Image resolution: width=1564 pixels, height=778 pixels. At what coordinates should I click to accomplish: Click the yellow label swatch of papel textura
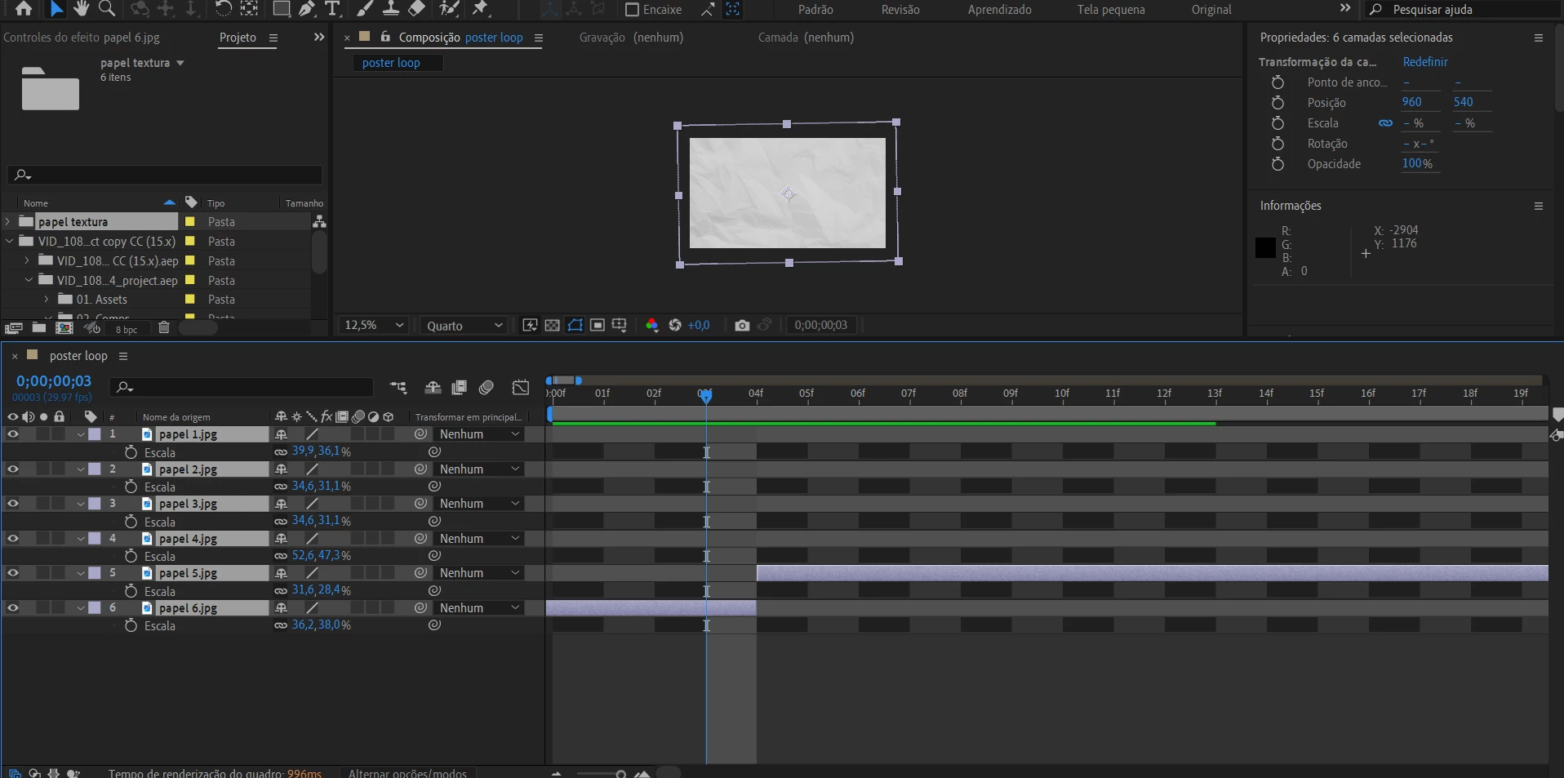[x=190, y=221]
